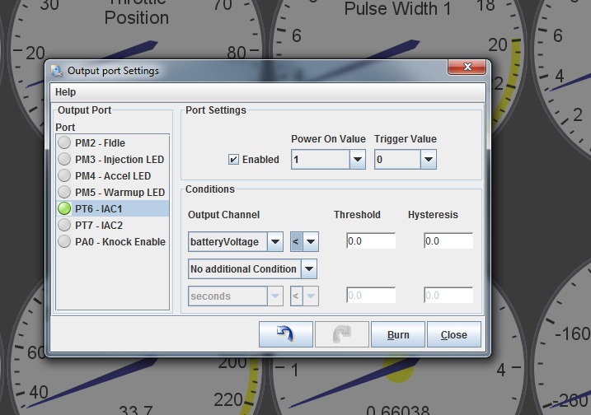Viewport: 591px width, 415px height.
Task: Toggle the Enabled checkbox
Action: click(234, 160)
